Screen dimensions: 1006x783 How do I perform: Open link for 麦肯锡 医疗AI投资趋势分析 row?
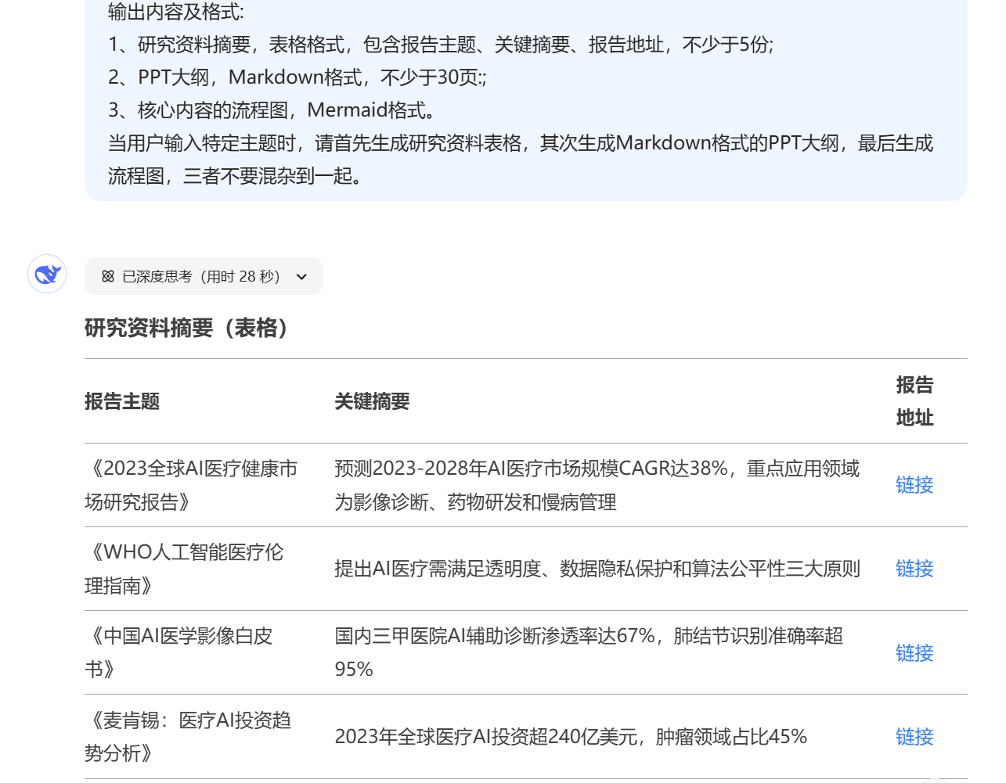pos(914,736)
